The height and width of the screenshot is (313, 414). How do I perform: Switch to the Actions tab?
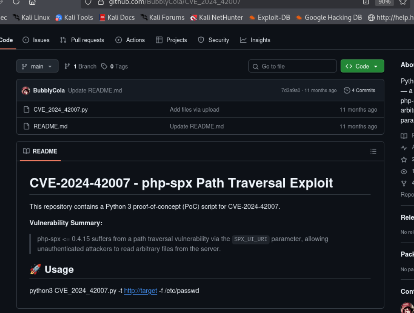pyautogui.click(x=130, y=40)
